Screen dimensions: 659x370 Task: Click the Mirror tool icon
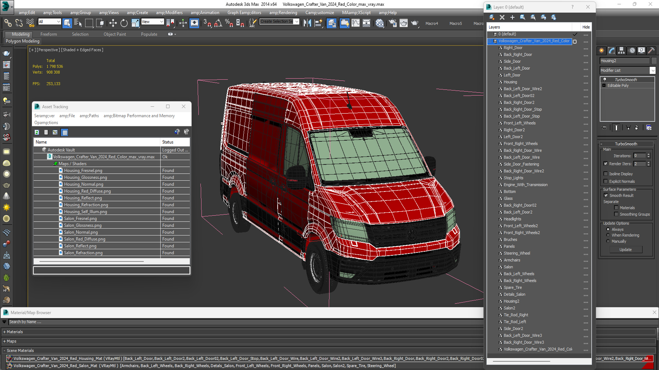[x=307, y=23]
